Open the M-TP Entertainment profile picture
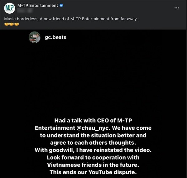This screenshot has height=178, width=187. click(x=10, y=8)
